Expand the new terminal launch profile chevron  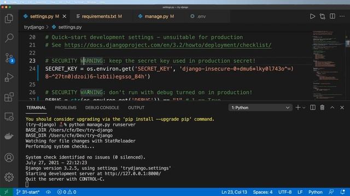coord(304,108)
